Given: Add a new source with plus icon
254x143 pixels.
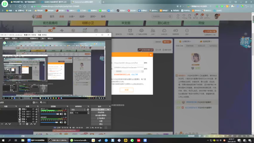Looking at the screenshot, I should click(20, 124).
